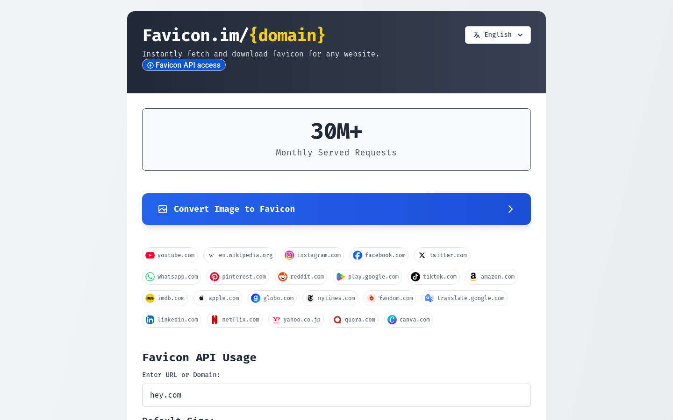Click the Pinterest logo icon
The height and width of the screenshot is (420, 673).
(215, 277)
